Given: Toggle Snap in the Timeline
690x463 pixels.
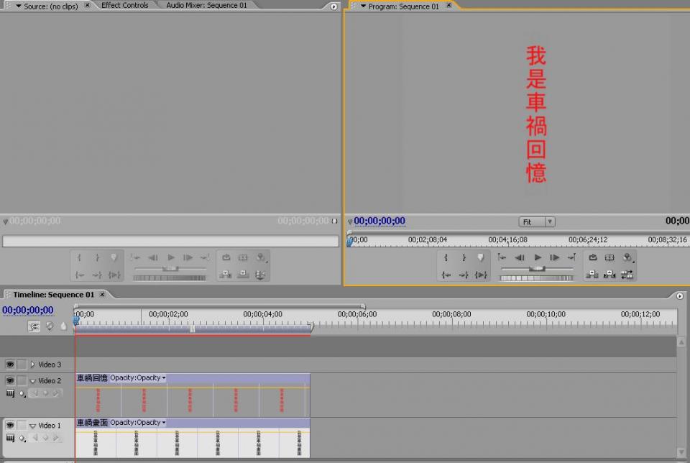Looking at the screenshot, I should (34, 326).
